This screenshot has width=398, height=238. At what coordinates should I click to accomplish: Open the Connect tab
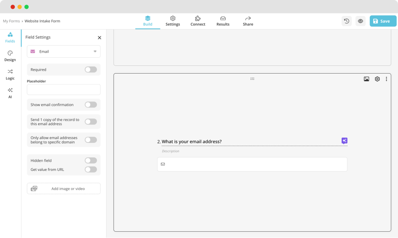click(197, 21)
